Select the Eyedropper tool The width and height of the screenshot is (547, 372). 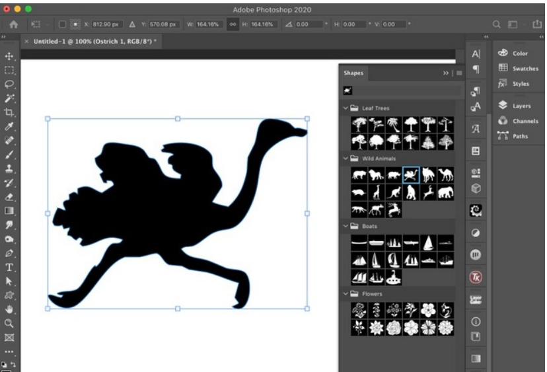tap(9, 126)
